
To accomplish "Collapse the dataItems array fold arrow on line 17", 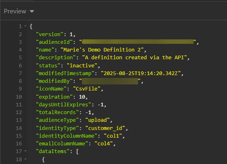I will coord(25,151).
